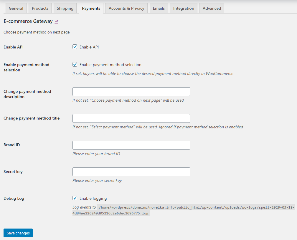
Task: Switch to the Products tab
Action: (x=40, y=8)
